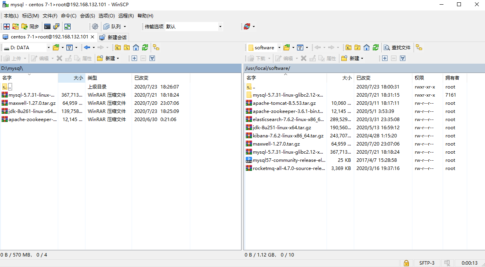Click the keep remote directory up to date icon
485x267 pixels.
[x=68, y=27]
